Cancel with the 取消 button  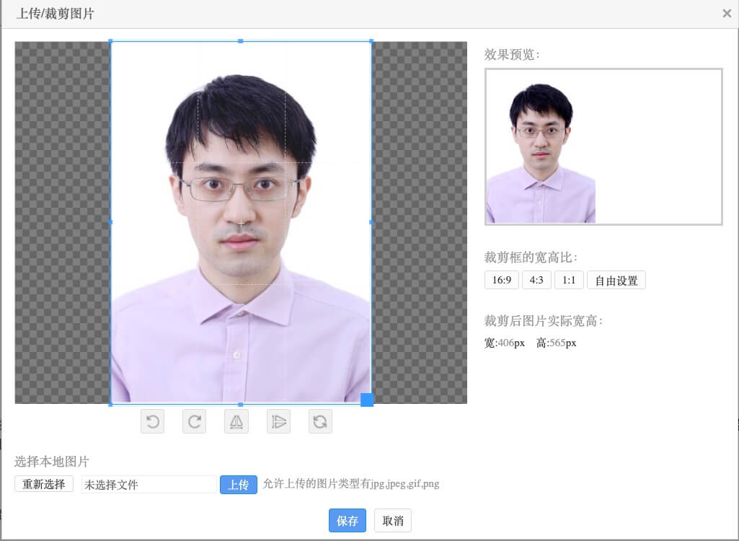393,521
